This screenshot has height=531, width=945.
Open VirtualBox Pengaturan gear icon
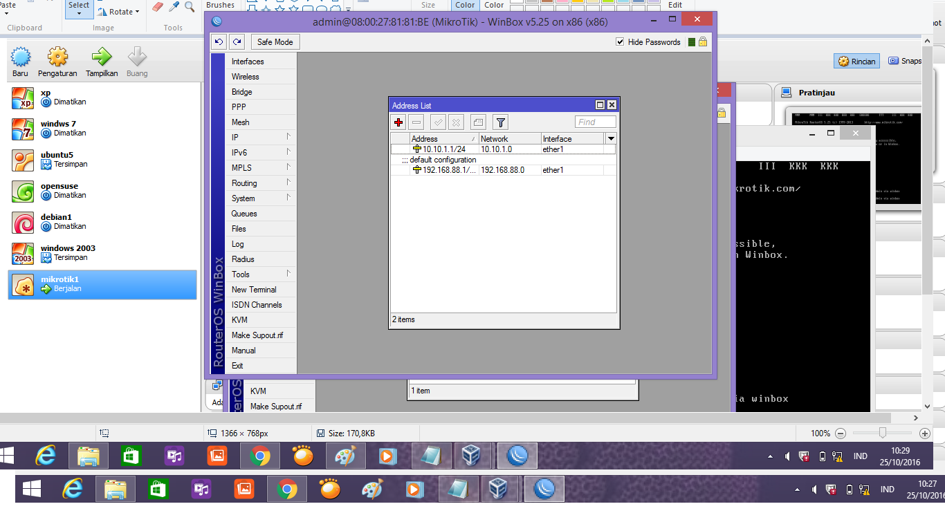click(x=57, y=57)
